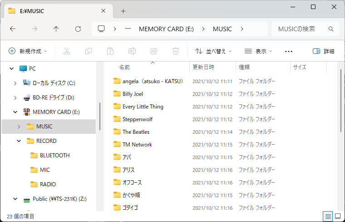Click the Paste clipboard icon
Screen dimensions: 345x222
point(110,51)
